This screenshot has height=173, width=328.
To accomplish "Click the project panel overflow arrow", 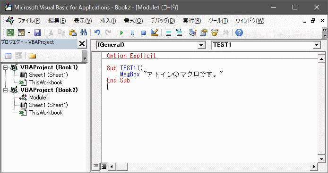I will tap(85, 56).
